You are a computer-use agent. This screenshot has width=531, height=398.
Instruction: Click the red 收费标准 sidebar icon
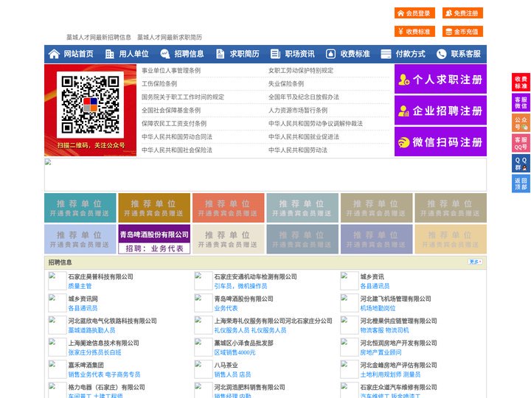[521, 82]
